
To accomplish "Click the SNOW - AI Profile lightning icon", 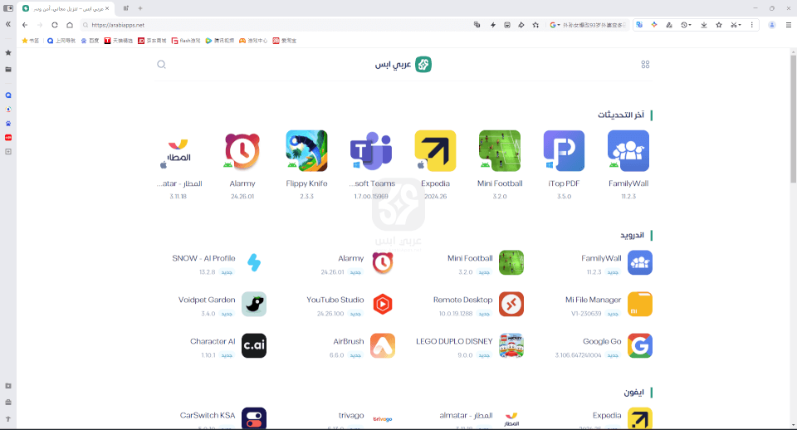I will 254,263.
